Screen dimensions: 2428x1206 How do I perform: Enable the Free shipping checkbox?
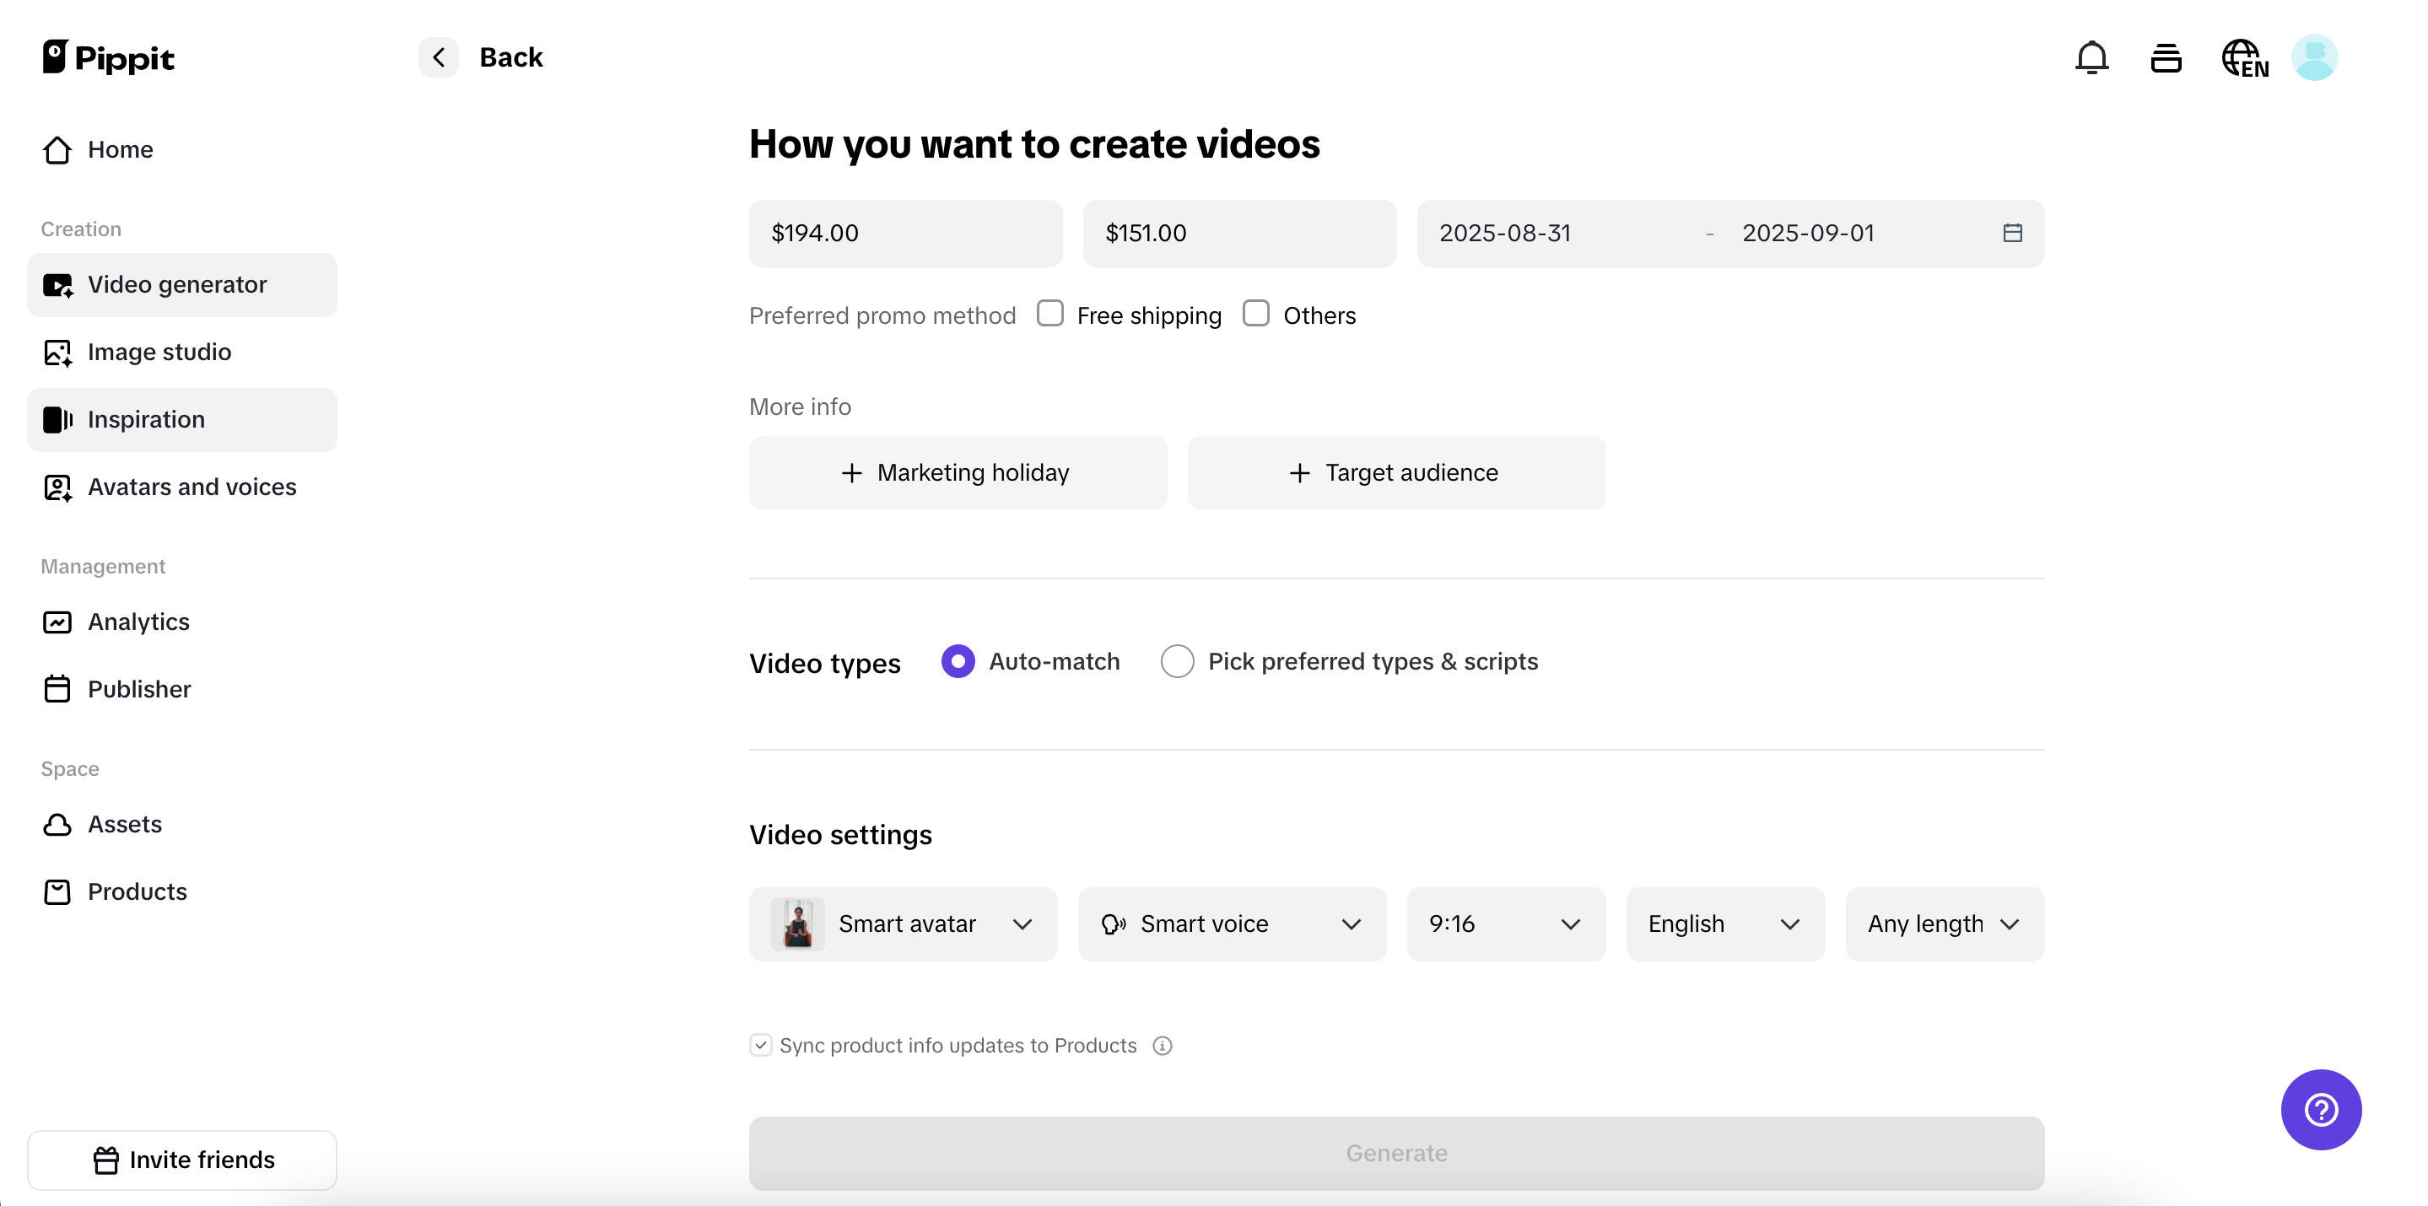coord(1050,314)
